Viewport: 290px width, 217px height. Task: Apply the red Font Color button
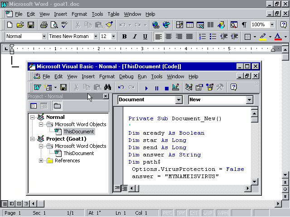click(x=278, y=37)
